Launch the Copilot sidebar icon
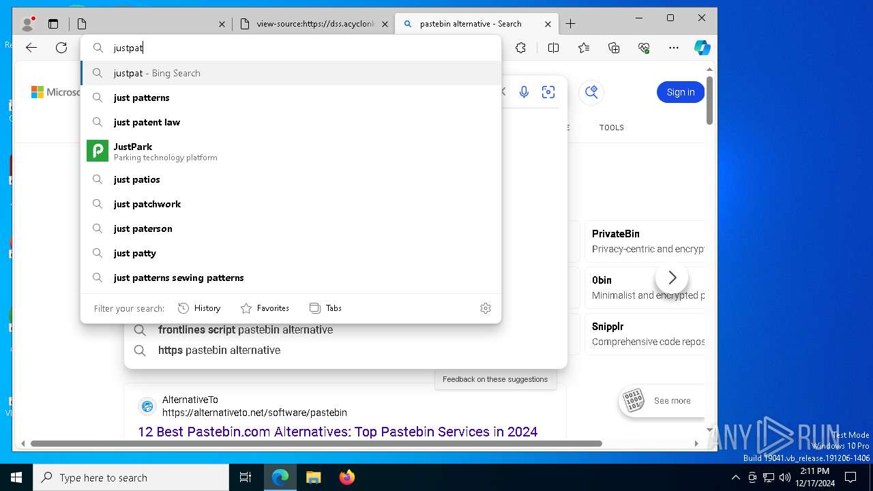 point(702,48)
